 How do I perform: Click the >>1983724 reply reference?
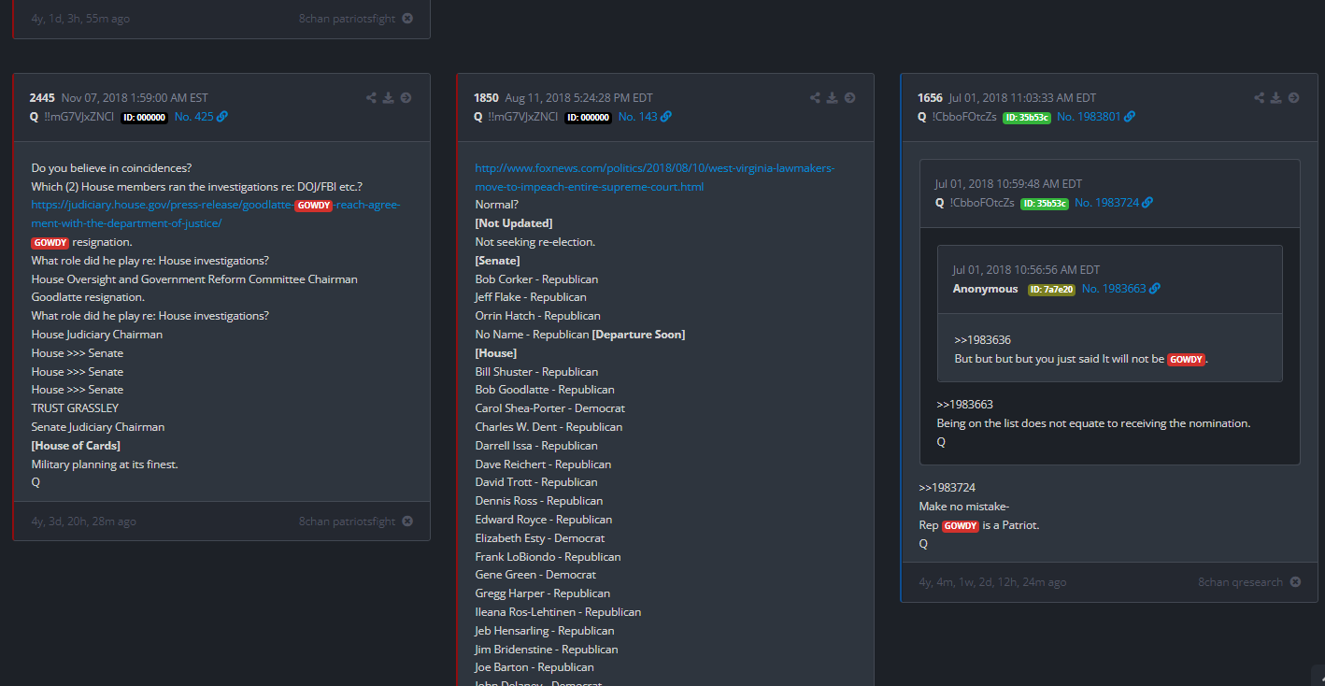pos(947,488)
